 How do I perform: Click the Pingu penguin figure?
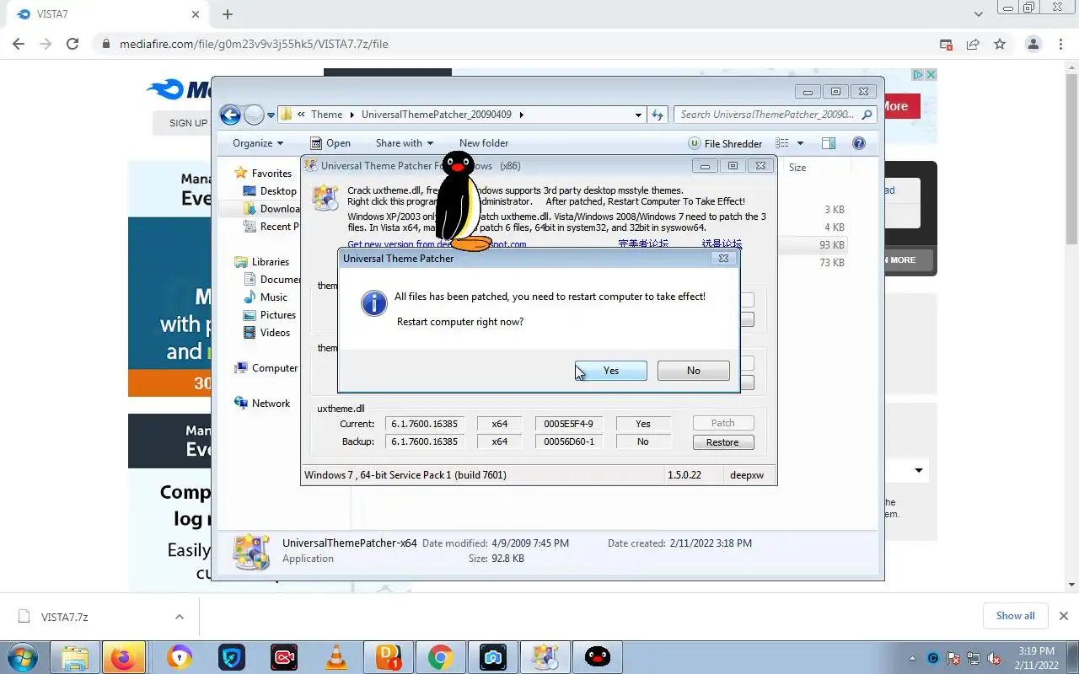point(461,202)
